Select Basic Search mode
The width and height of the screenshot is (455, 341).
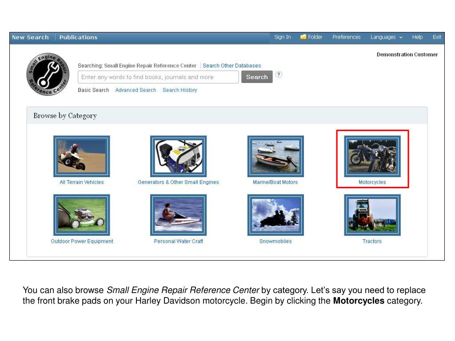93,90
